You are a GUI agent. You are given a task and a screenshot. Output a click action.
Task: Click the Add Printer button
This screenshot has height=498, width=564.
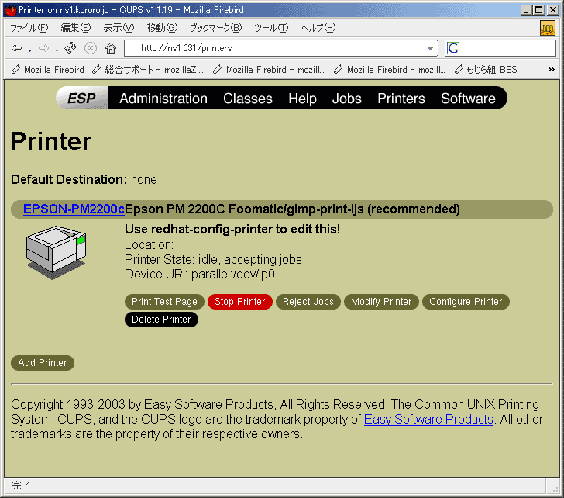click(43, 362)
